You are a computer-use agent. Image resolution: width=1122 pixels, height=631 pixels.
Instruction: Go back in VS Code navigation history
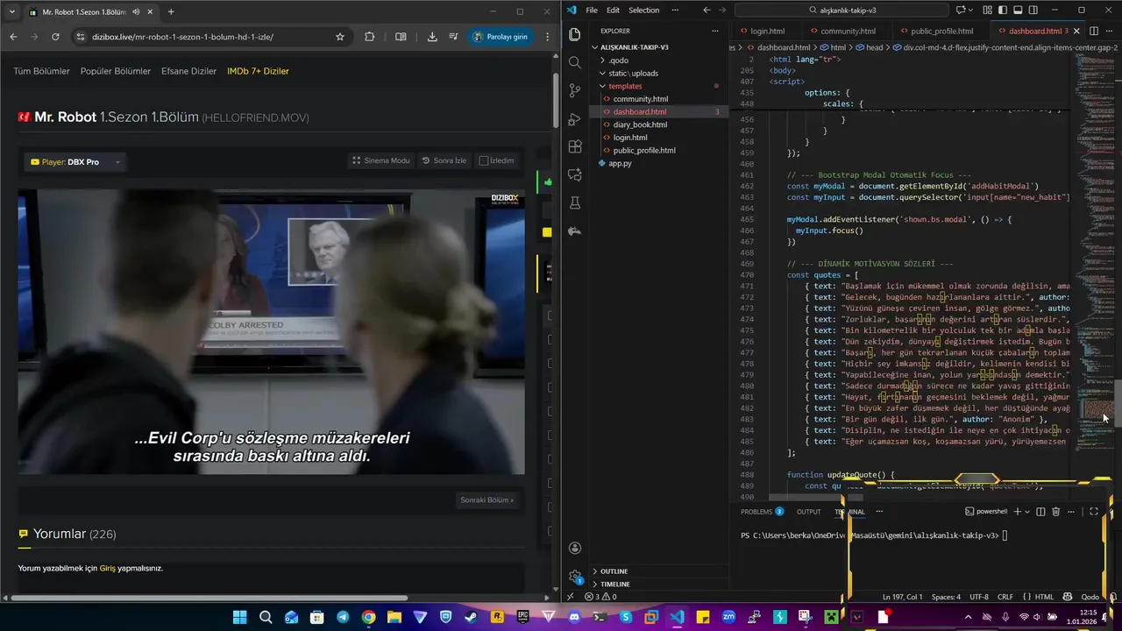pyautogui.click(x=707, y=10)
